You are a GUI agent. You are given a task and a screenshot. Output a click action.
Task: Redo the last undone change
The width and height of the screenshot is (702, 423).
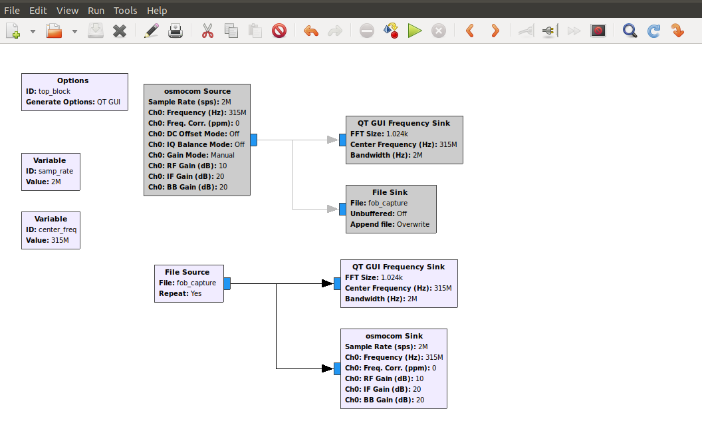(335, 31)
